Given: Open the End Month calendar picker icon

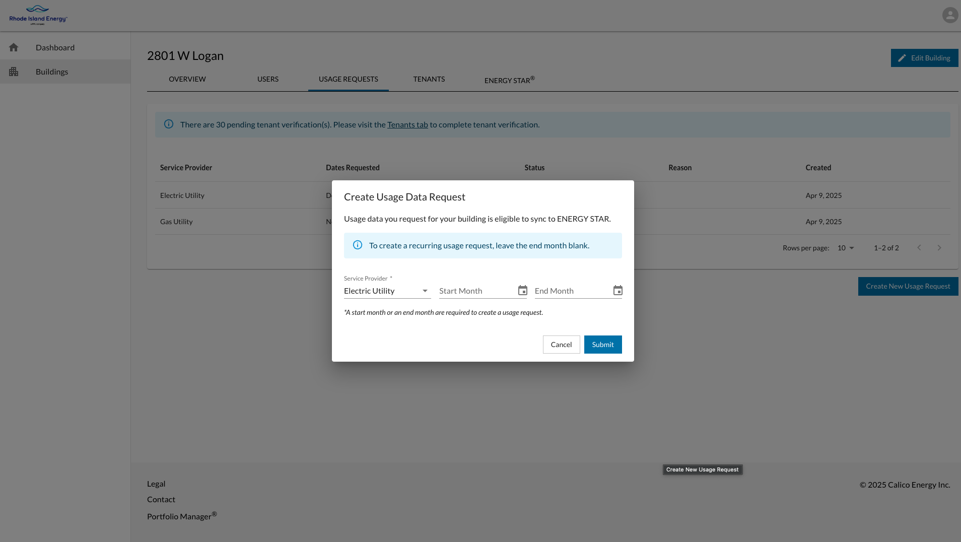Looking at the screenshot, I should click(617, 291).
